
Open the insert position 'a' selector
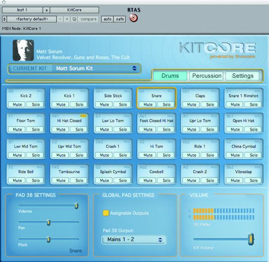[46, 10]
